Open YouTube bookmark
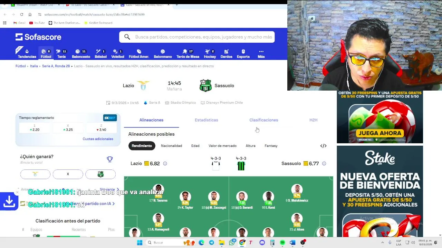The height and width of the screenshot is (248, 442). 37,23
